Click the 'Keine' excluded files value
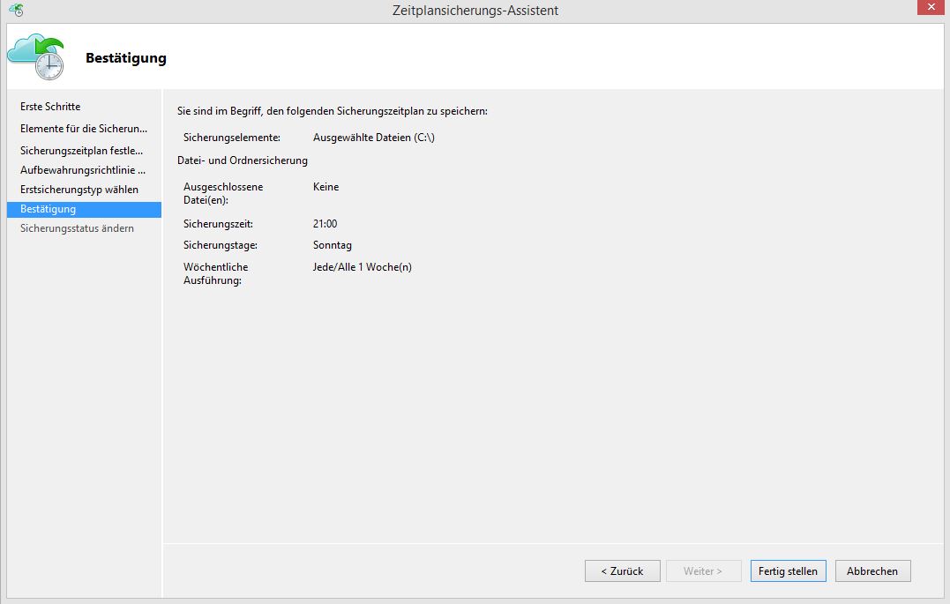950x604 pixels. coord(325,186)
